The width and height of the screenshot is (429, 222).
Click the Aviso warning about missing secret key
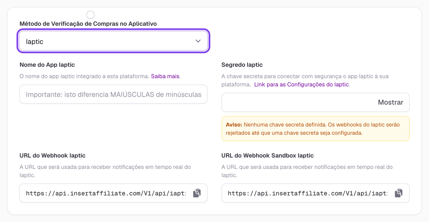[316, 129]
